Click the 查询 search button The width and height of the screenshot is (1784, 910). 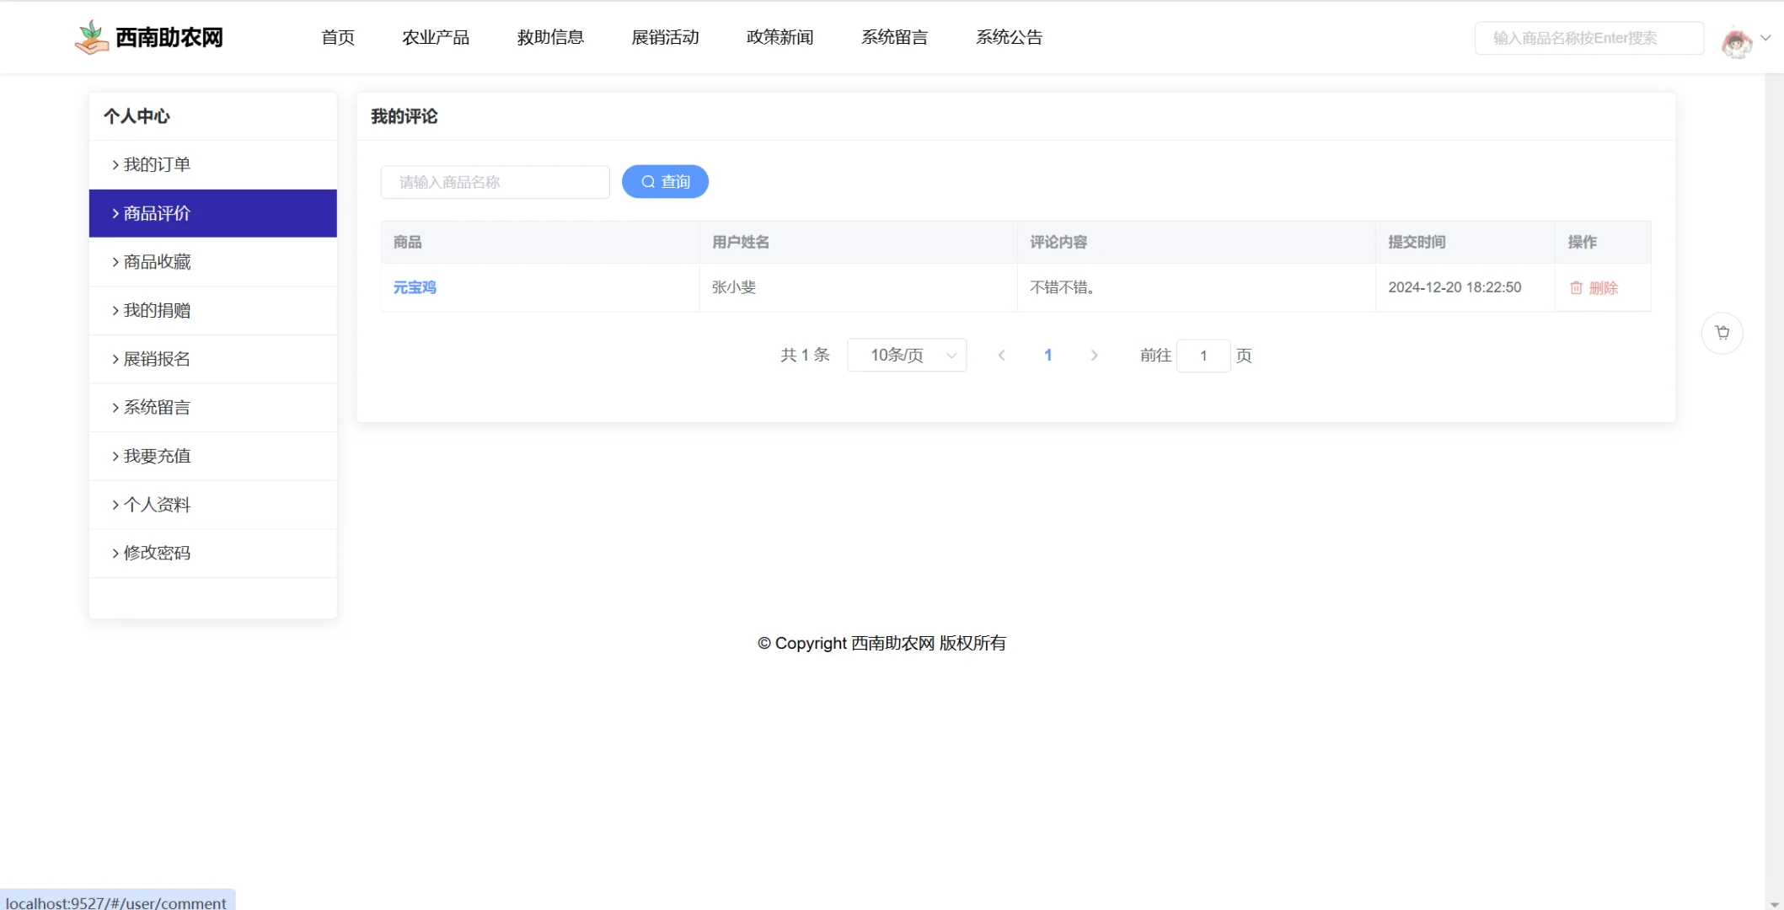tap(665, 181)
